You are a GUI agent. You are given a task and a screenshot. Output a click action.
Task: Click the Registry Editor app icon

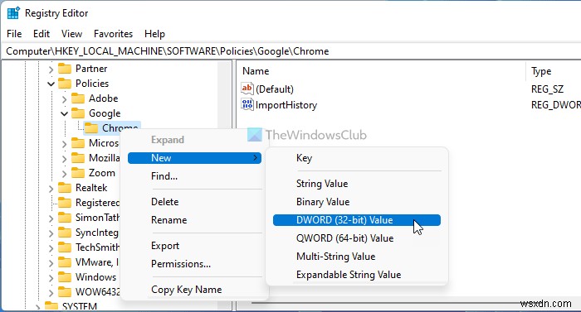(x=13, y=13)
